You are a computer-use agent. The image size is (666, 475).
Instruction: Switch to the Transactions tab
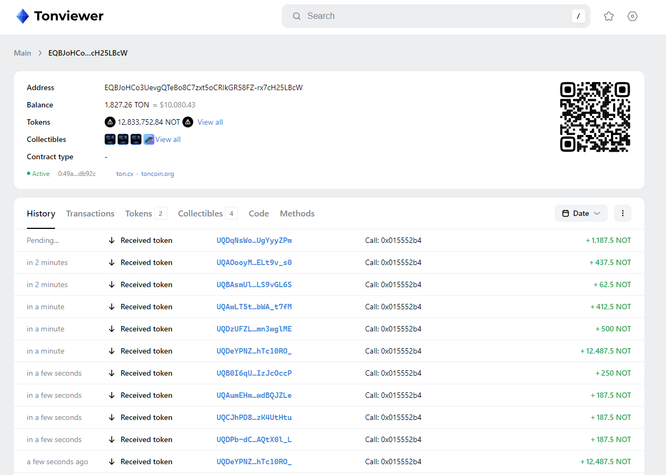[90, 214]
